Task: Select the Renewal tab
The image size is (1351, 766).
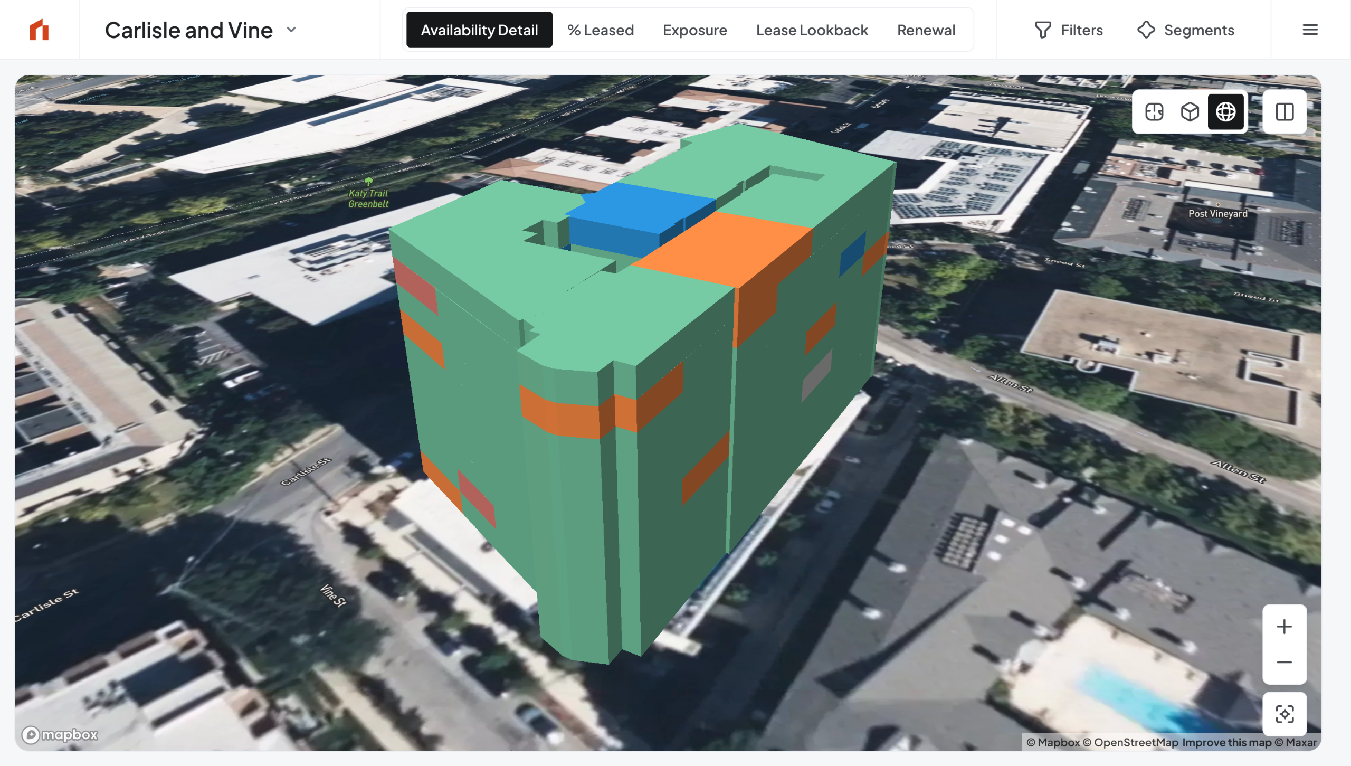Action: pyautogui.click(x=926, y=30)
